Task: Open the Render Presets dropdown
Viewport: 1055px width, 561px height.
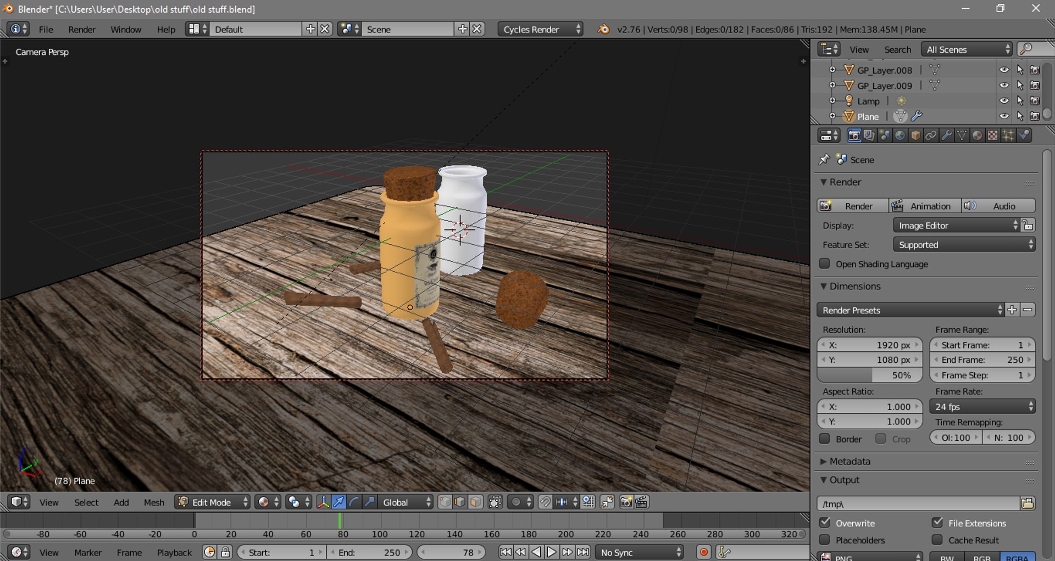Action: click(910, 310)
